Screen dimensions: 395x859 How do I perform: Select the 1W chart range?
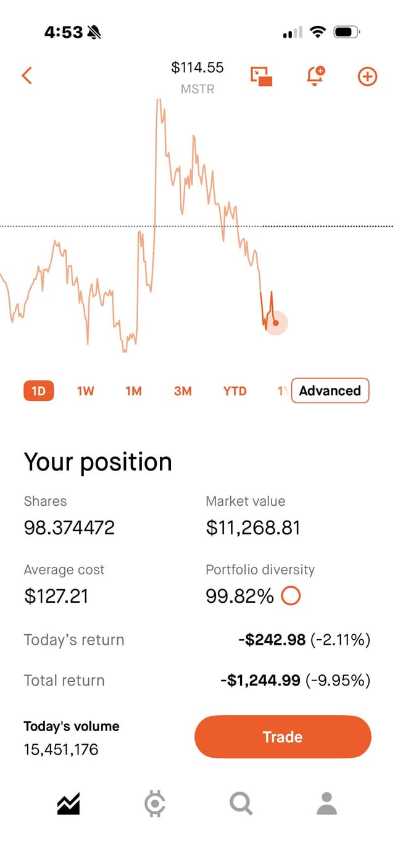coord(85,391)
